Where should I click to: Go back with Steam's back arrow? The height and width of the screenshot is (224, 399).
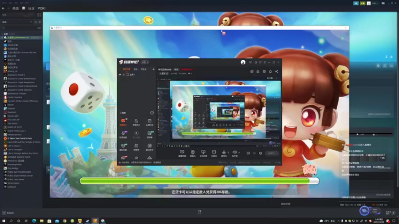click(x=3, y=8)
